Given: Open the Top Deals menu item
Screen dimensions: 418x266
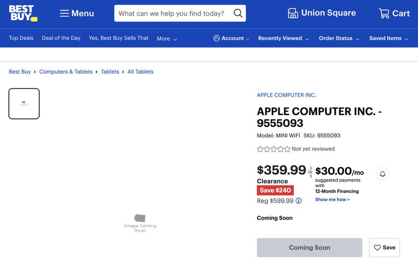Looking at the screenshot, I should [21, 38].
